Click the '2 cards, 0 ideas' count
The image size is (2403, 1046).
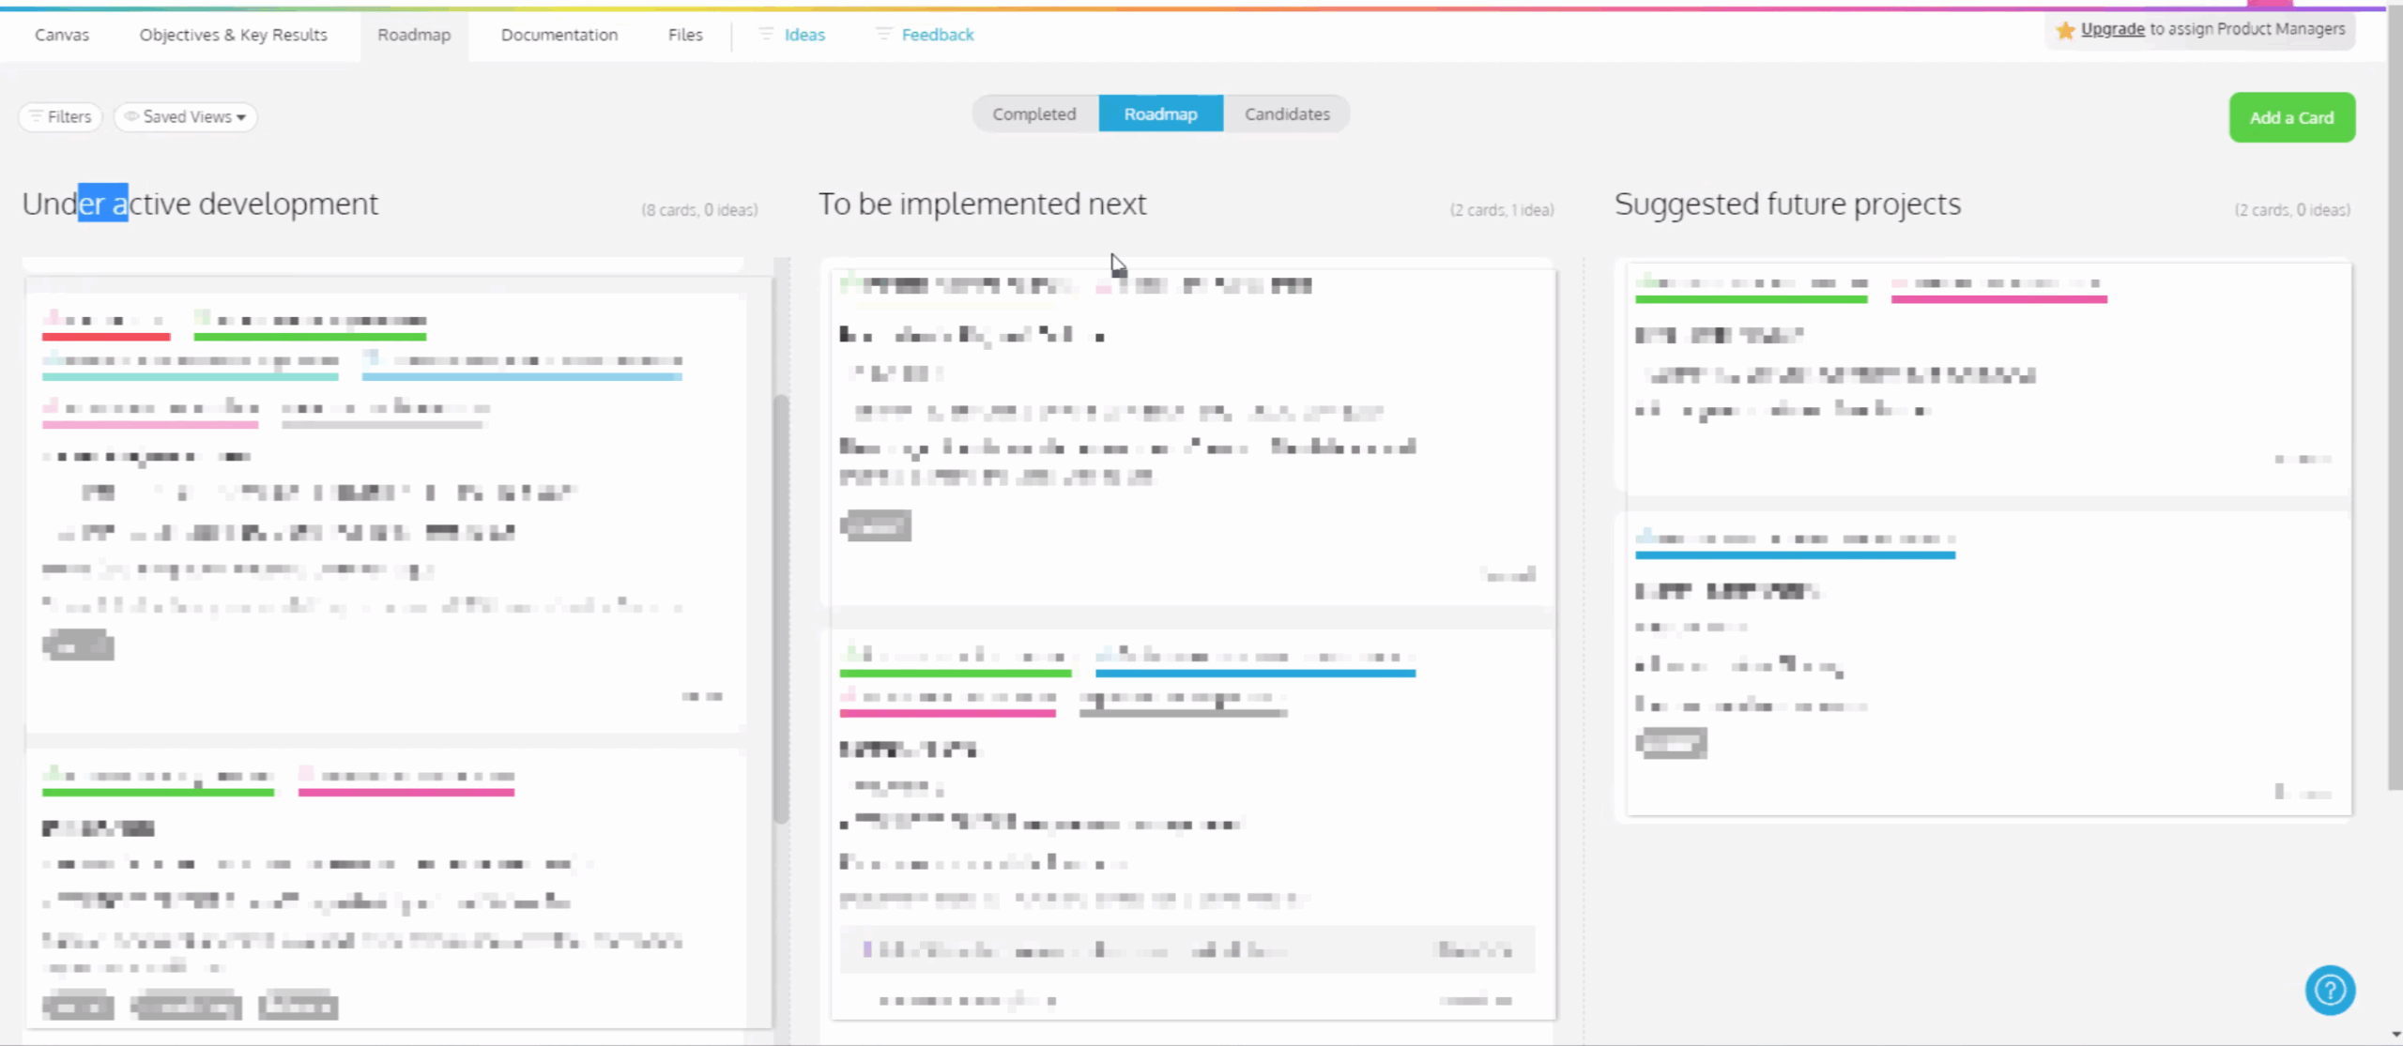(x=2292, y=210)
